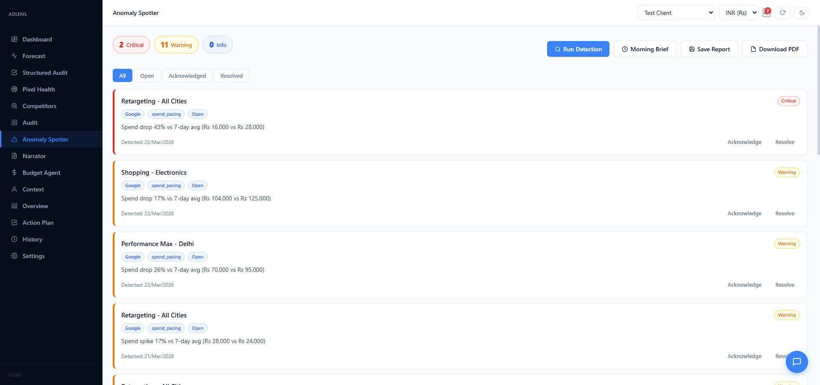Click the History clock icon in sidebar
This screenshot has width=820, height=385.
(14, 239)
